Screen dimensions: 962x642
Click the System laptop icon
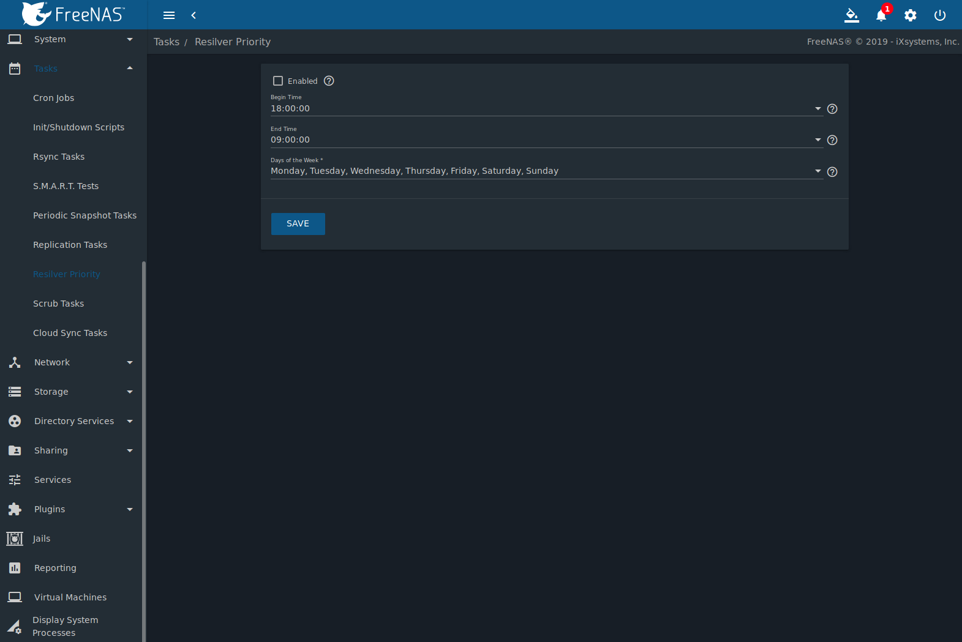coord(15,39)
